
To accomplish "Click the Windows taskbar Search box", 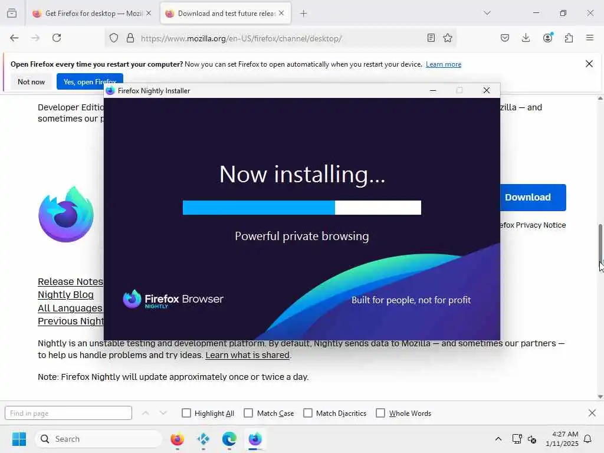I will (99, 439).
